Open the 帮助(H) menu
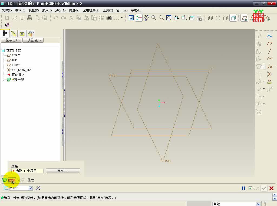Image resolution: width=277 pixels, height=206 pixels. [x=136, y=10]
